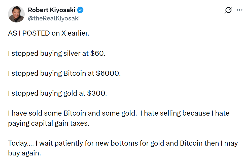
Task: Click the words 'paying capital gain taxes'
Action: (x=49, y=124)
